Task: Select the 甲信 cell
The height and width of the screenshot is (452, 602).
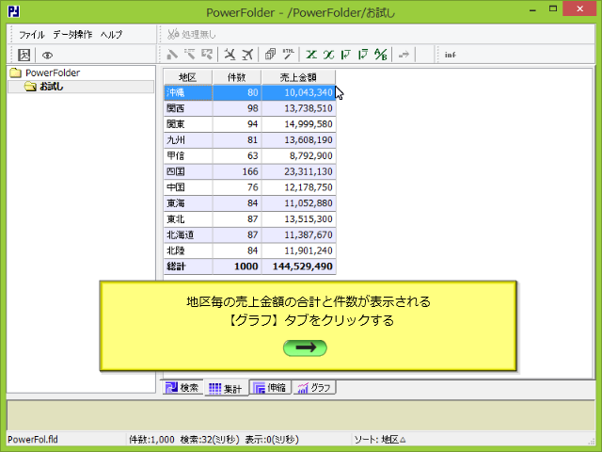Action: pos(188,155)
